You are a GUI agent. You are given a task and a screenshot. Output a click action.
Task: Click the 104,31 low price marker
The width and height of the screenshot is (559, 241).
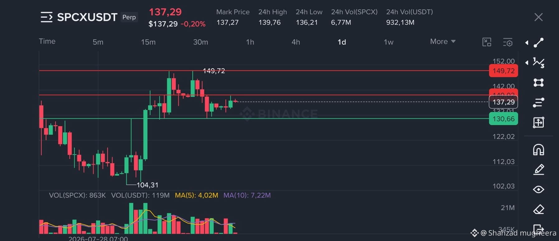coord(148,185)
